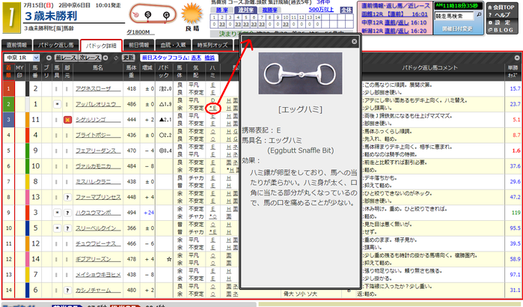Image resolution: width=523 pixels, height=307 pixels.
Task: Go to previous race with 前レース
Action: click(66, 58)
